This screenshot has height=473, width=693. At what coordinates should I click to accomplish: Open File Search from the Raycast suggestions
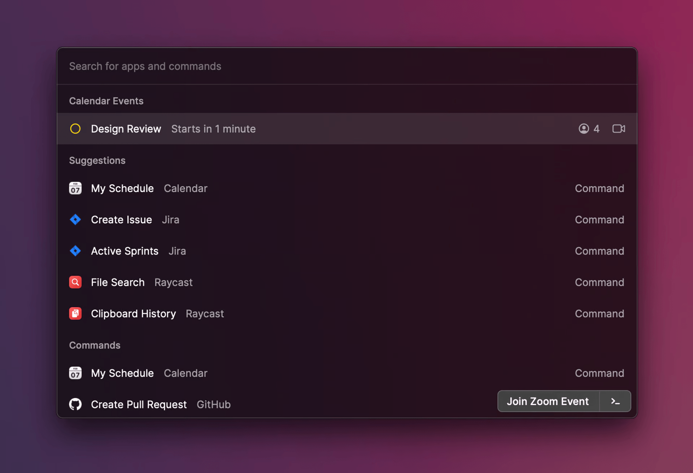coord(347,282)
